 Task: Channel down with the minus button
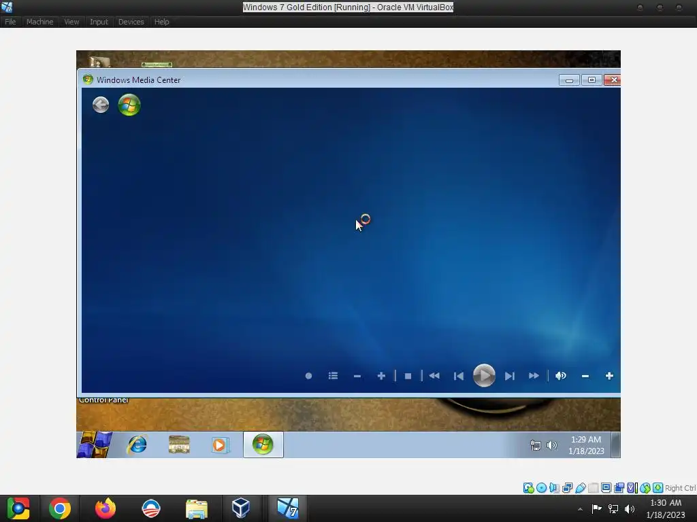coord(357,376)
